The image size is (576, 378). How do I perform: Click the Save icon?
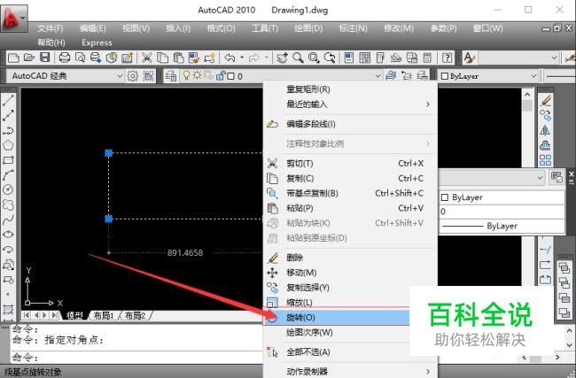tap(45, 58)
